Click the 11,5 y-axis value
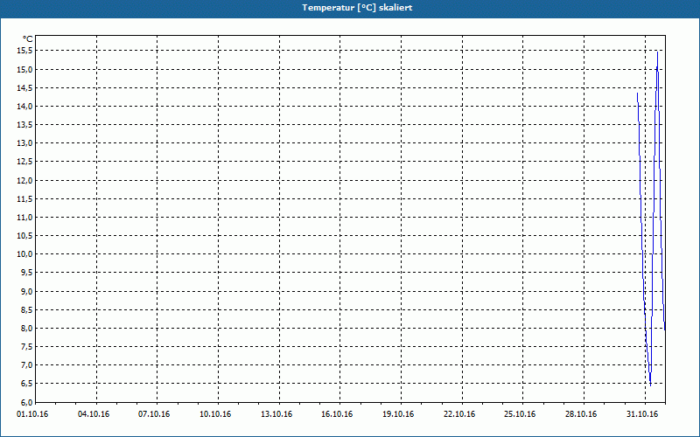This screenshot has width=700, height=437. pyautogui.click(x=25, y=199)
